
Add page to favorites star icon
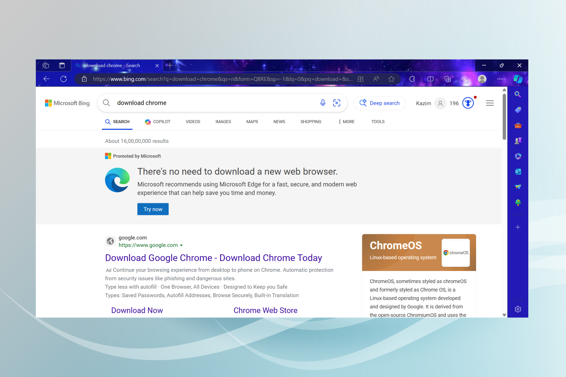391,79
